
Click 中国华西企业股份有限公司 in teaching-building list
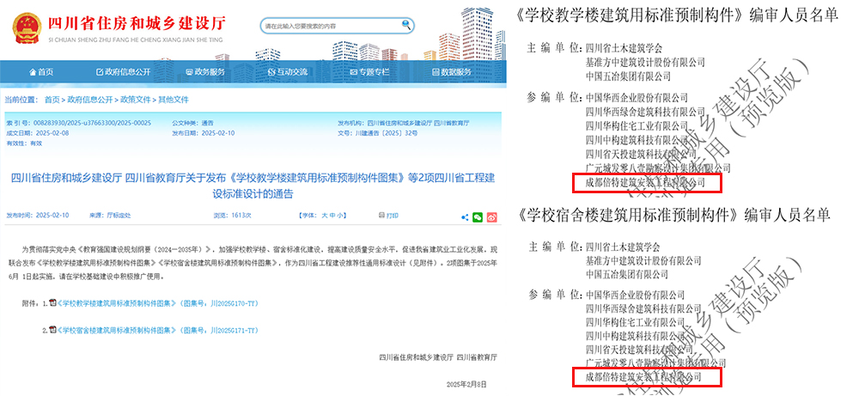point(637,97)
